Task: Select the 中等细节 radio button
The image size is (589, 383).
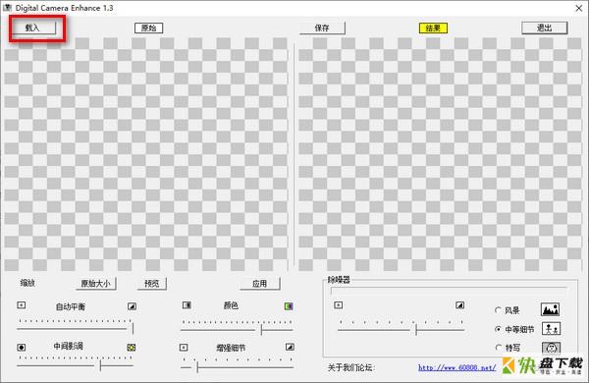Action: coord(498,329)
